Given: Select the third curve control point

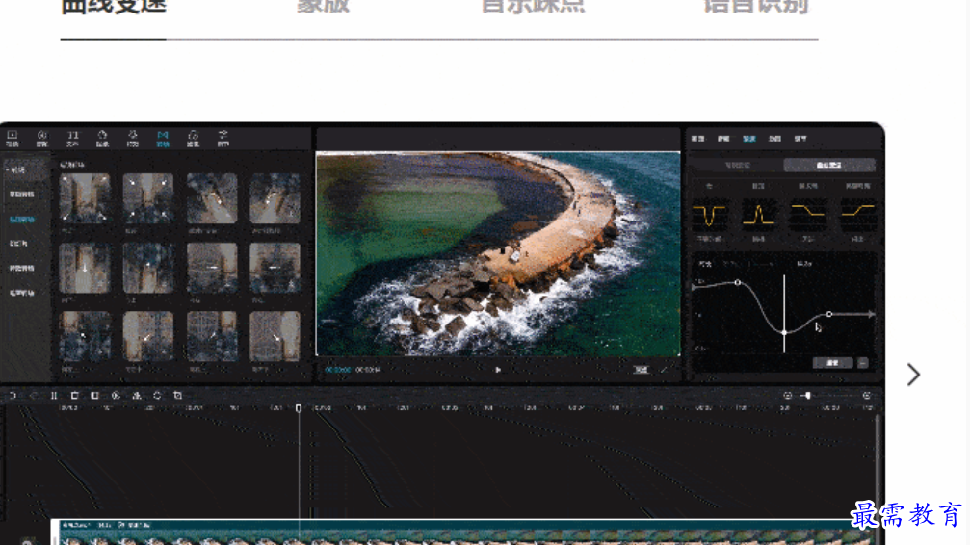Looking at the screenshot, I should click(x=829, y=314).
